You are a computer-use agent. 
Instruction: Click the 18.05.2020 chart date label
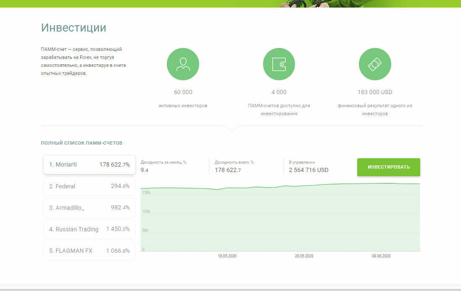(x=227, y=256)
